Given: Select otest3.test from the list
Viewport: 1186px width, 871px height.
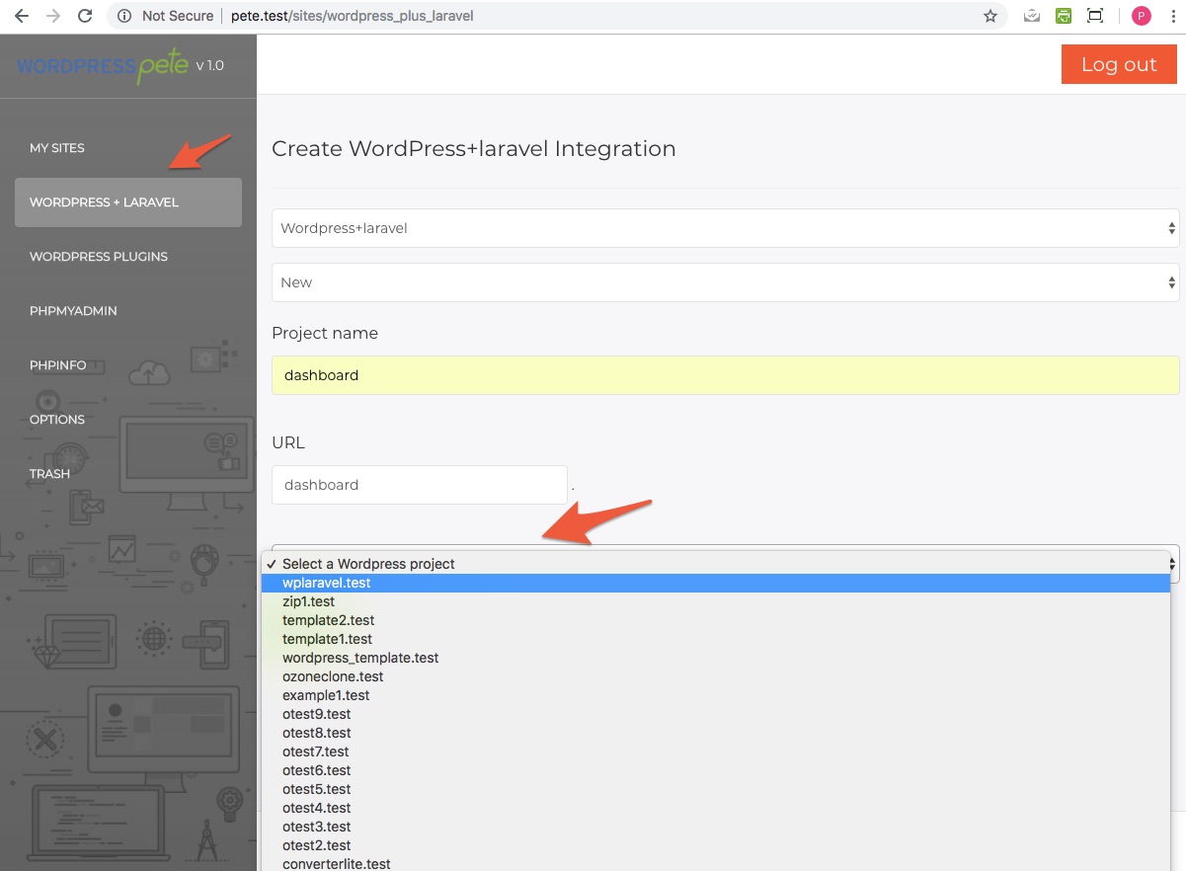Looking at the screenshot, I should pos(716,827).
